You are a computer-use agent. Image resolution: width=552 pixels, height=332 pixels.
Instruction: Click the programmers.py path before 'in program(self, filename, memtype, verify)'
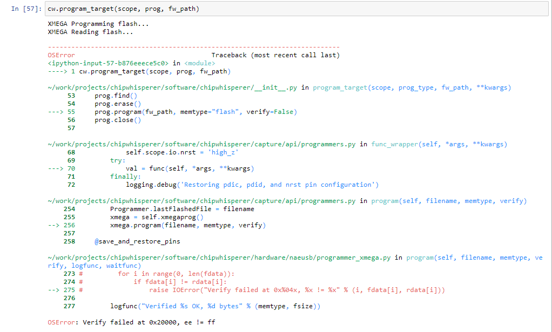(x=201, y=201)
